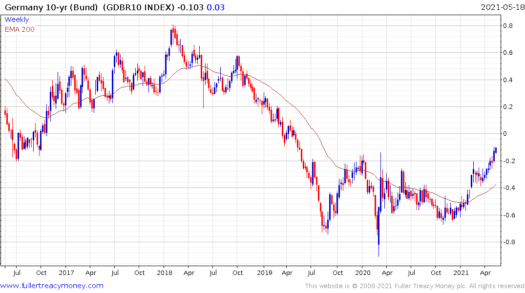Click the 0.4 y-axis label

coord(508,80)
